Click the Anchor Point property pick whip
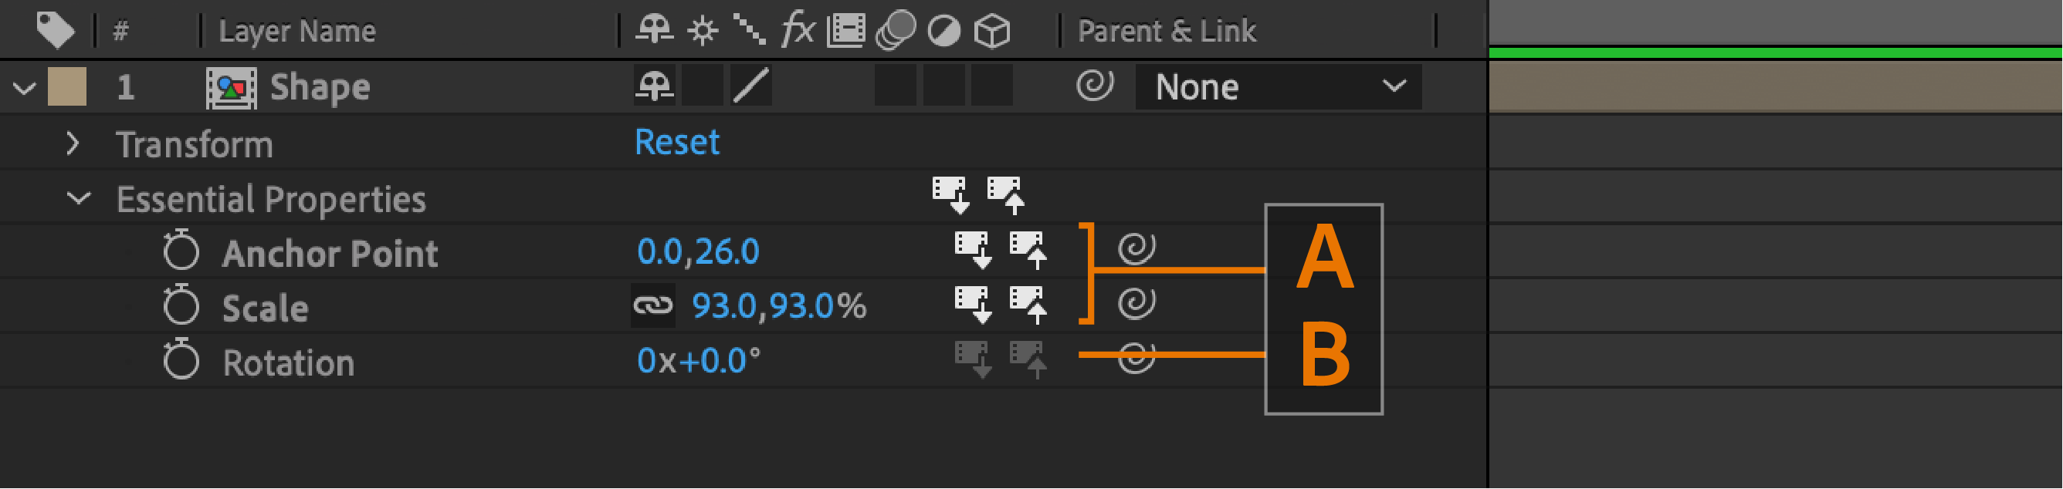Image resolution: width=2063 pixels, height=489 pixels. pos(1137,248)
